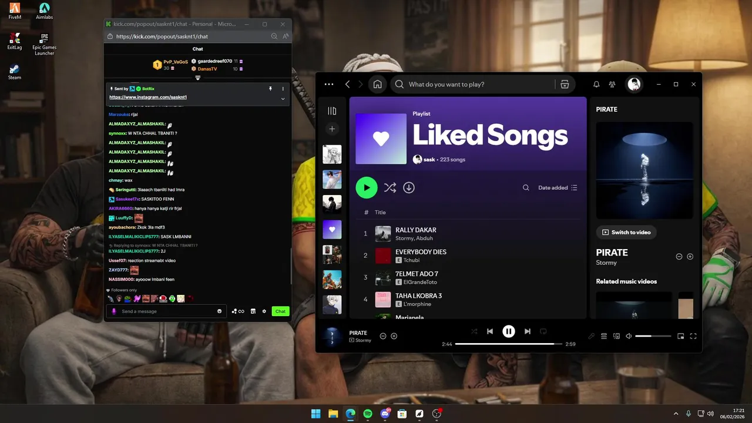Skip to the next track in Spotify

pyautogui.click(x=528, y=331)
